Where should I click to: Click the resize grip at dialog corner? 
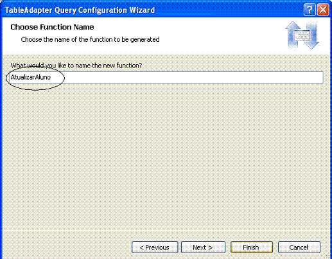pos(328,255)
